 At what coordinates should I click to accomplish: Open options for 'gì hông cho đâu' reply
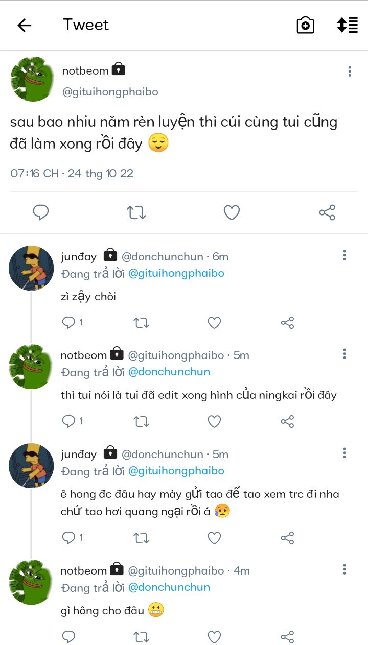click(x=344, y=569)
